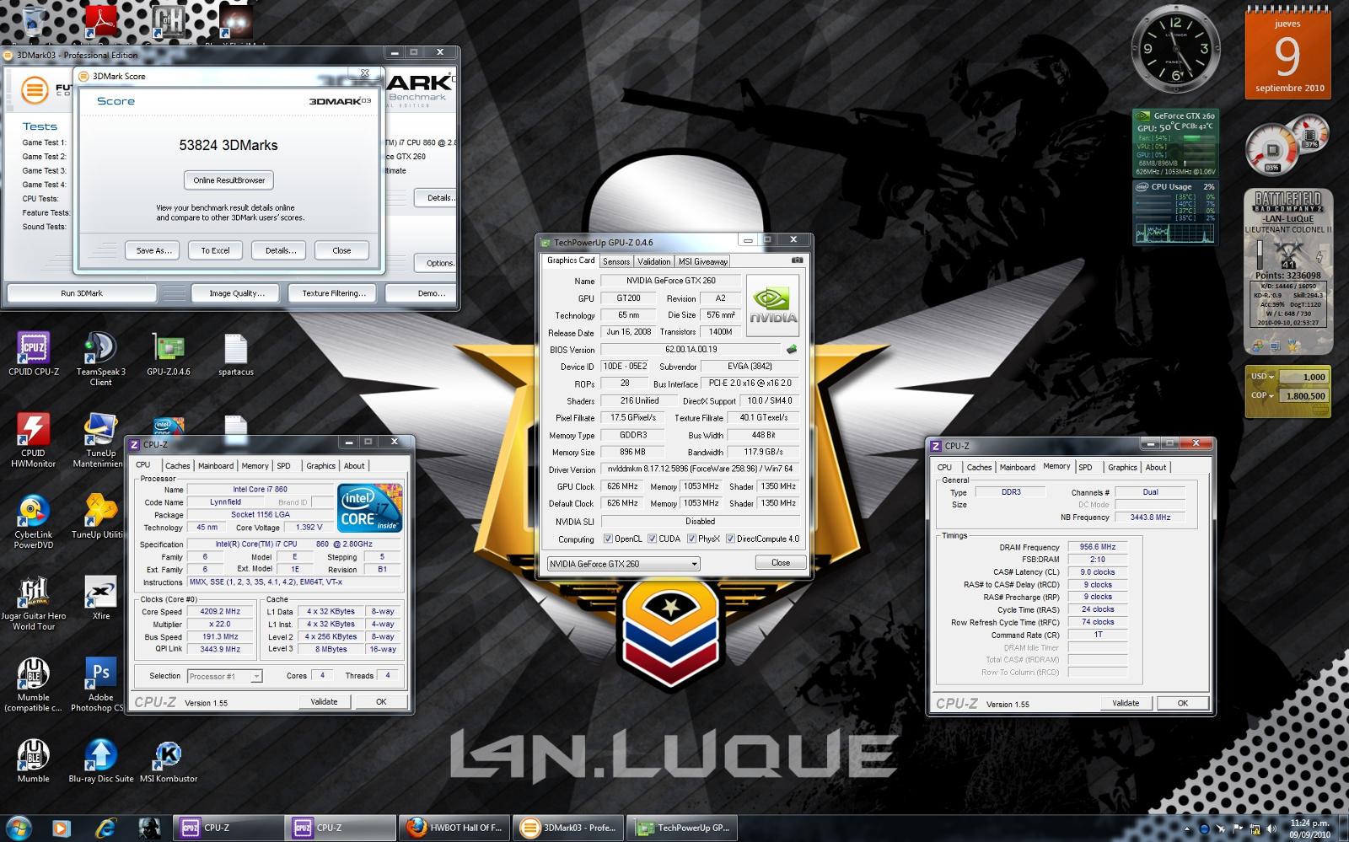Open the Adobe Reader shortcut at the desktop top

101,21
